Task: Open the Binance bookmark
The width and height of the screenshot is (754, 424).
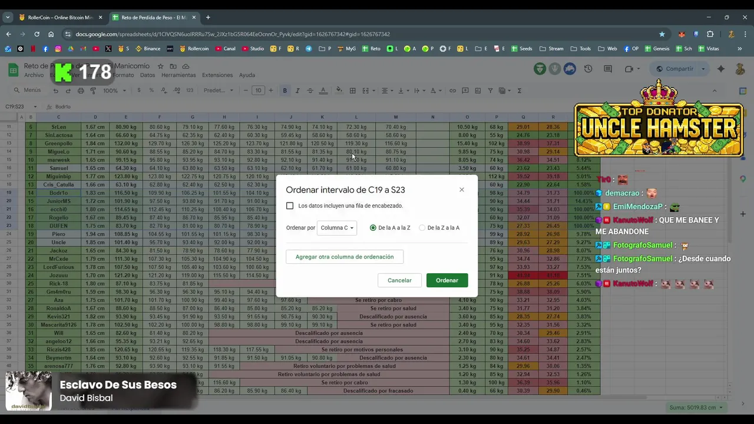Action: point(148,49)
